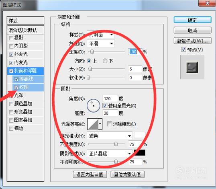The height and width of the screenshot is (189, 216).
Task: Uncheck the 内发光 inner glow checkbox
Action: click(x=11, y=63)
